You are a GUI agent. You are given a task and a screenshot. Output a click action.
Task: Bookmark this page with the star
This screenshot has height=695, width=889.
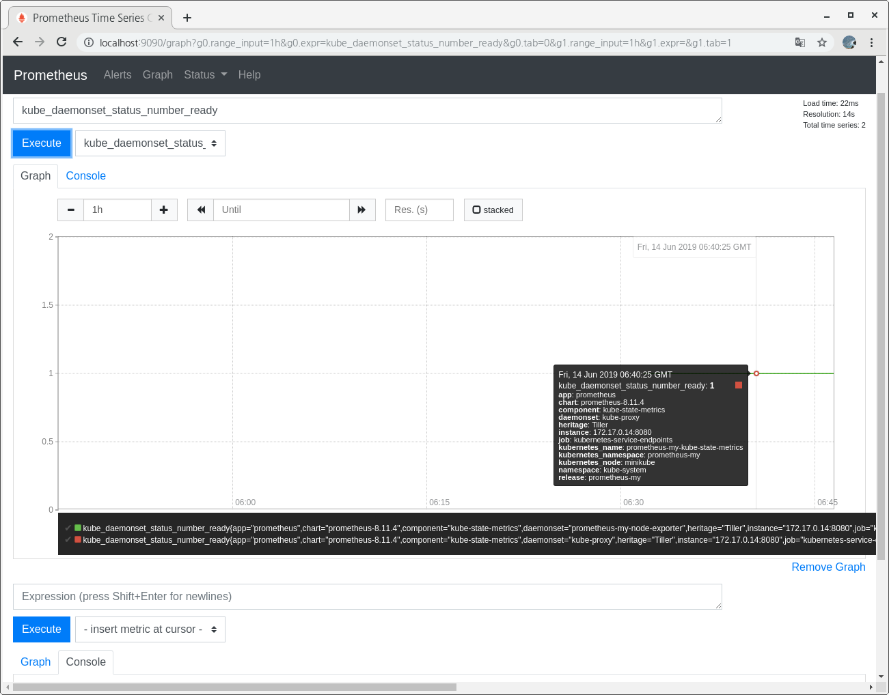tap(822, 42)
